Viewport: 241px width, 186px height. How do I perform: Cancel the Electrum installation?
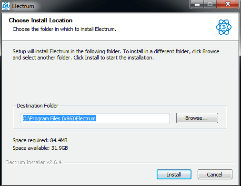[x=215, y=175]
